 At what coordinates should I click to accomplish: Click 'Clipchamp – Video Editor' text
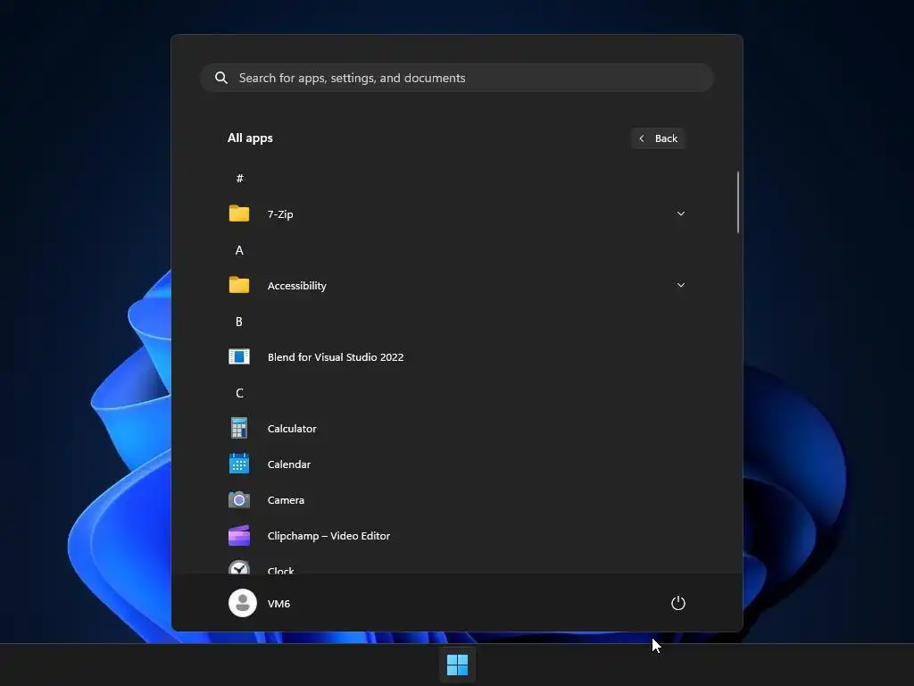click(328, 536)
